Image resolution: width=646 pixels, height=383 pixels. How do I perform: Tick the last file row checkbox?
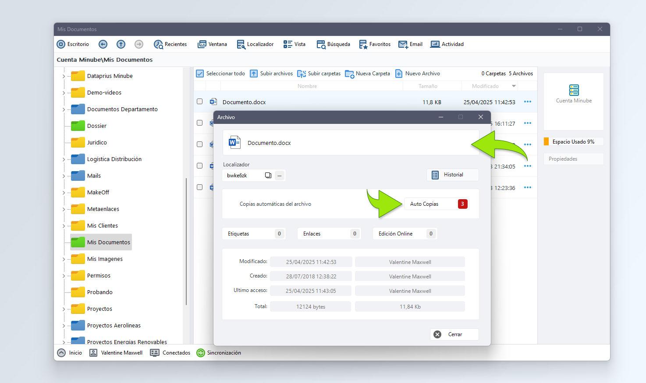pos(200,187)
